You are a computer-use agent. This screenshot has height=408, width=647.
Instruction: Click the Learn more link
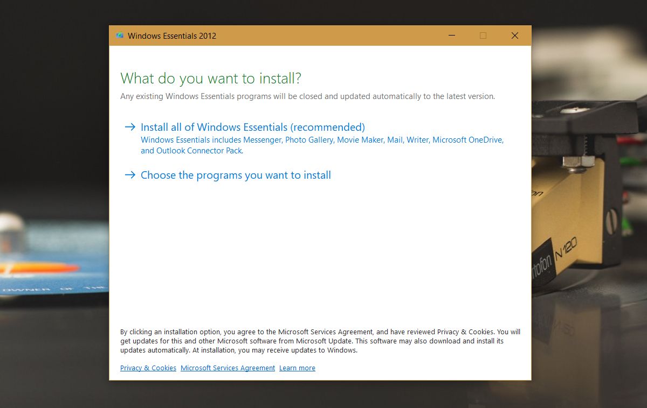tap(297, 368)
